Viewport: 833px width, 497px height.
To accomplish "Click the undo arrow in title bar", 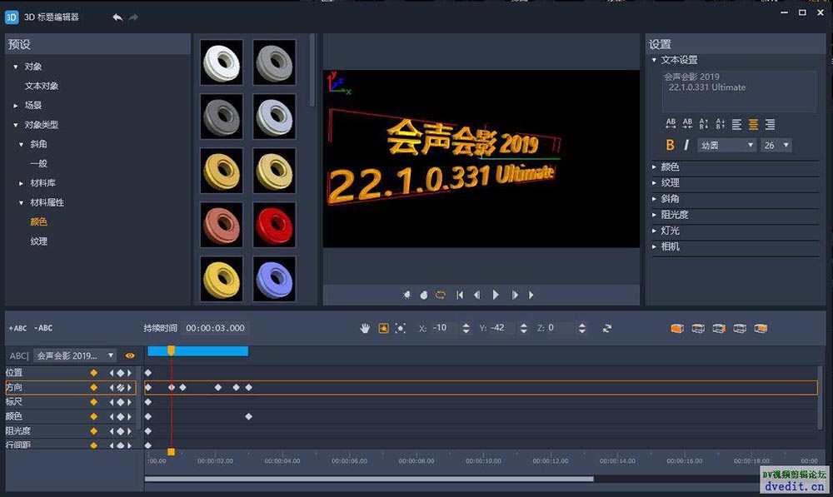I will pyautogui.click(x=117, y=17).
